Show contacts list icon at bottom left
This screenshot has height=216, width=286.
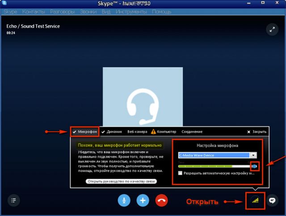point(14,200)
